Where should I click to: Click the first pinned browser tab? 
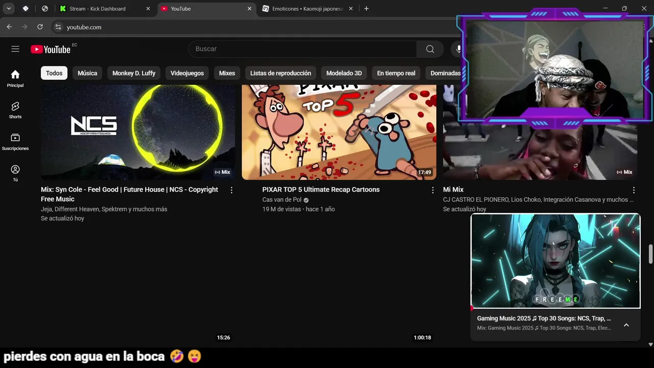click(x=26, y=9)
